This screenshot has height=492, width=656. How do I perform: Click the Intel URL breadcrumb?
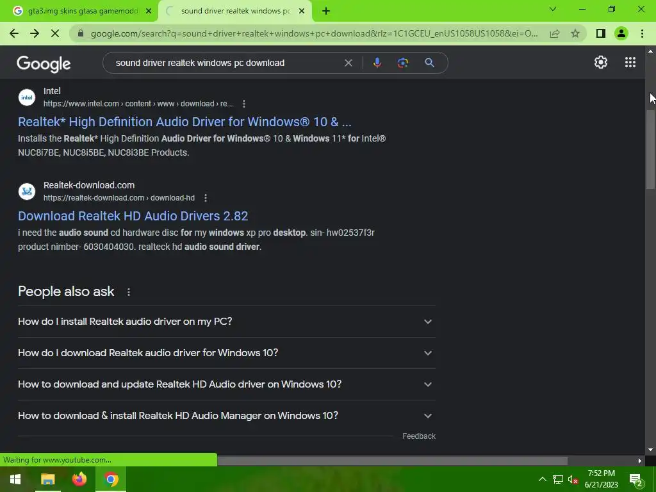coord(138,104)
